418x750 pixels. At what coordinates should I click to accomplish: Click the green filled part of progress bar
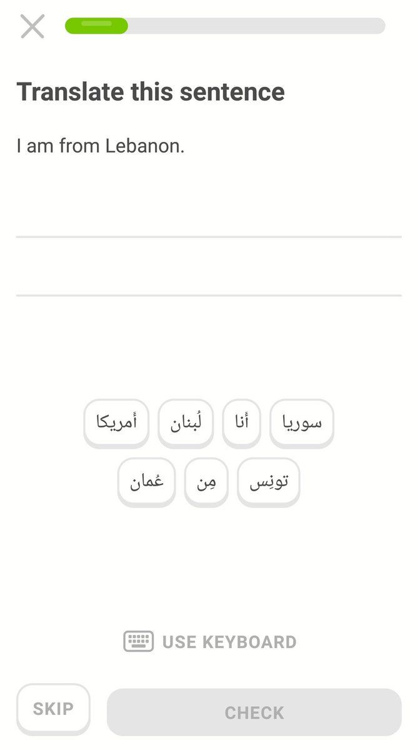(x=96, y=26)
